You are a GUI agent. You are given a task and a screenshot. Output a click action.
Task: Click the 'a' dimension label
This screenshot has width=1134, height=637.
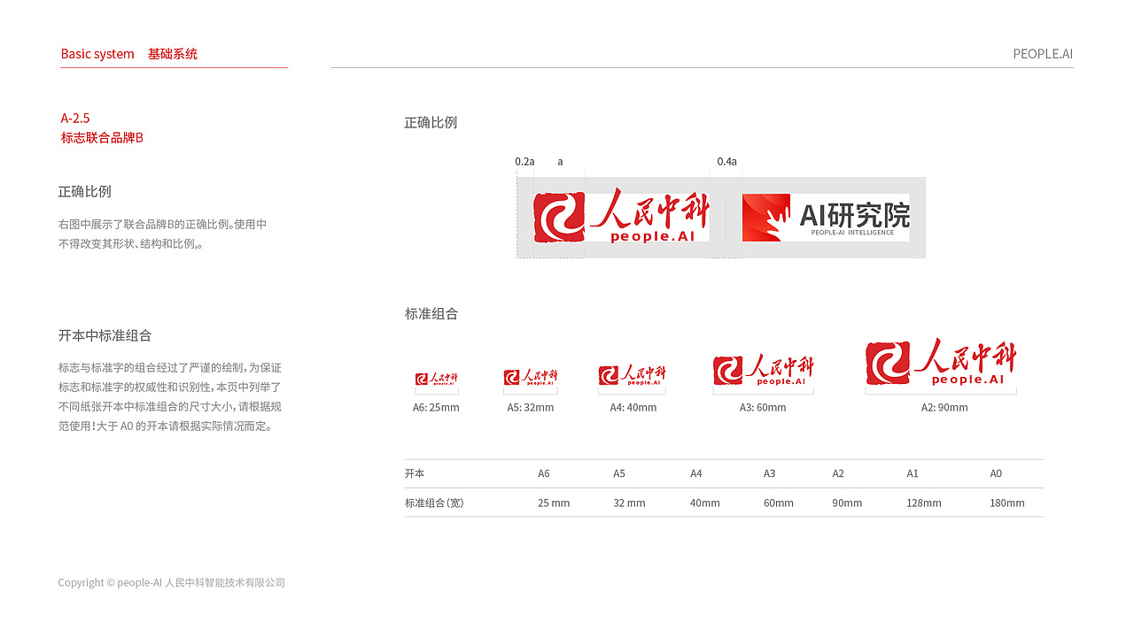coord(560,162)
